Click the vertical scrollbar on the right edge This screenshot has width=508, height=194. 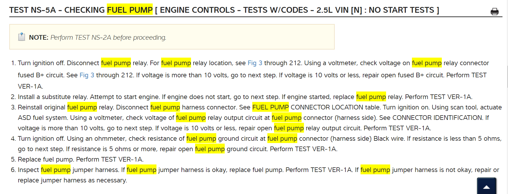click(x=507, y=77)
